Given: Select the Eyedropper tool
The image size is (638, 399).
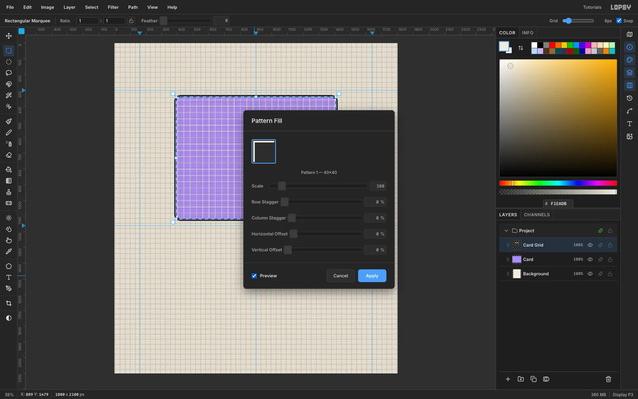Looking at the screenshot, I should 9,251.
